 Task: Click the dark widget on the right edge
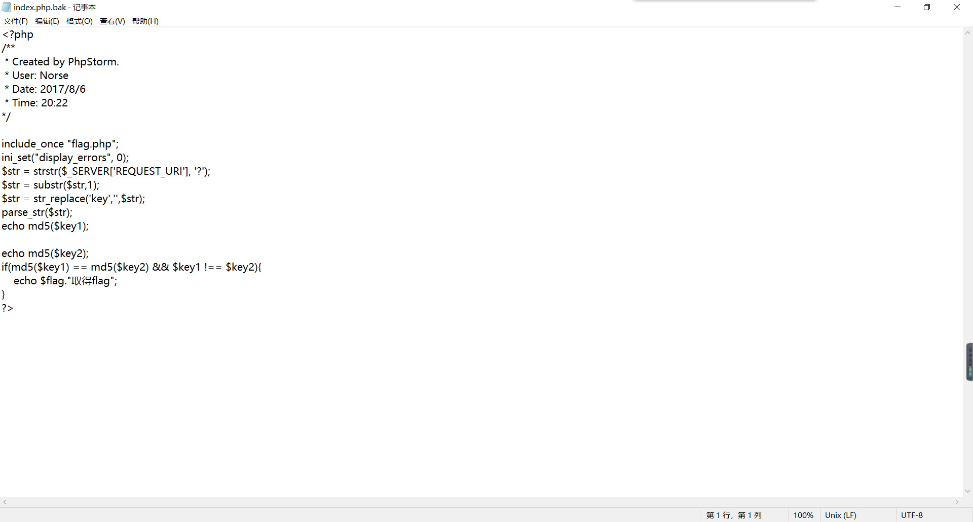pyautogui.click(x=969, y=362)
